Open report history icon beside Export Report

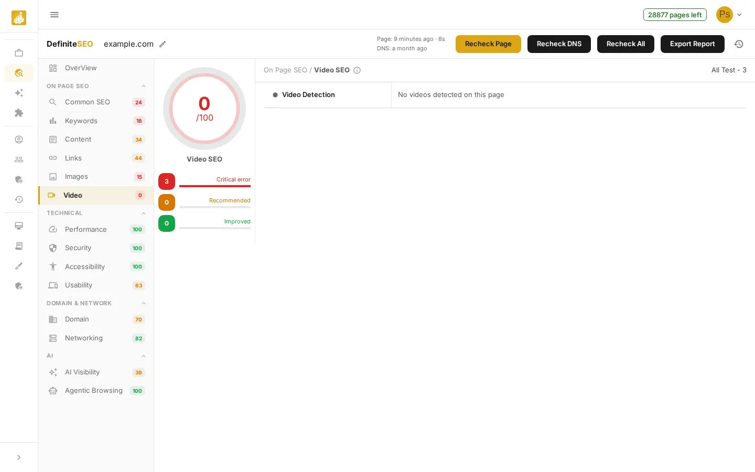(x=739, y=44)
